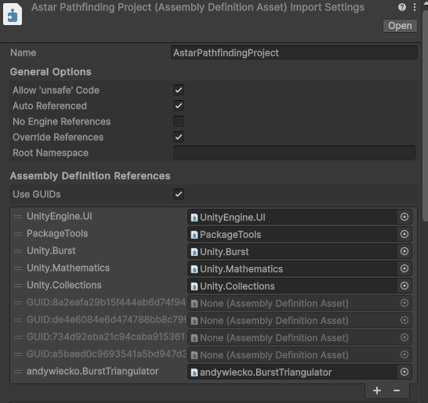Toggle Override References checkbox
Screen dimensions: 428x403
tap(179, 137)
